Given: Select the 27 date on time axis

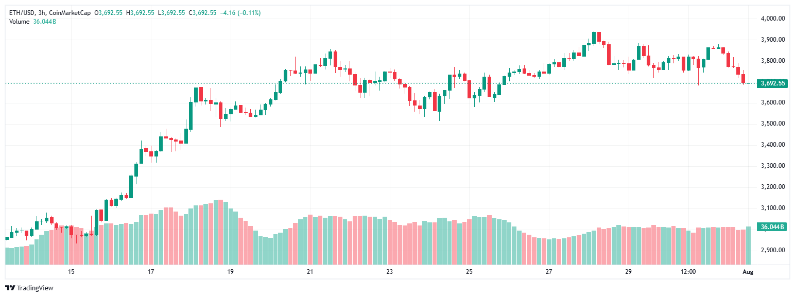Looking at the screenshot, I should (549, 272).
